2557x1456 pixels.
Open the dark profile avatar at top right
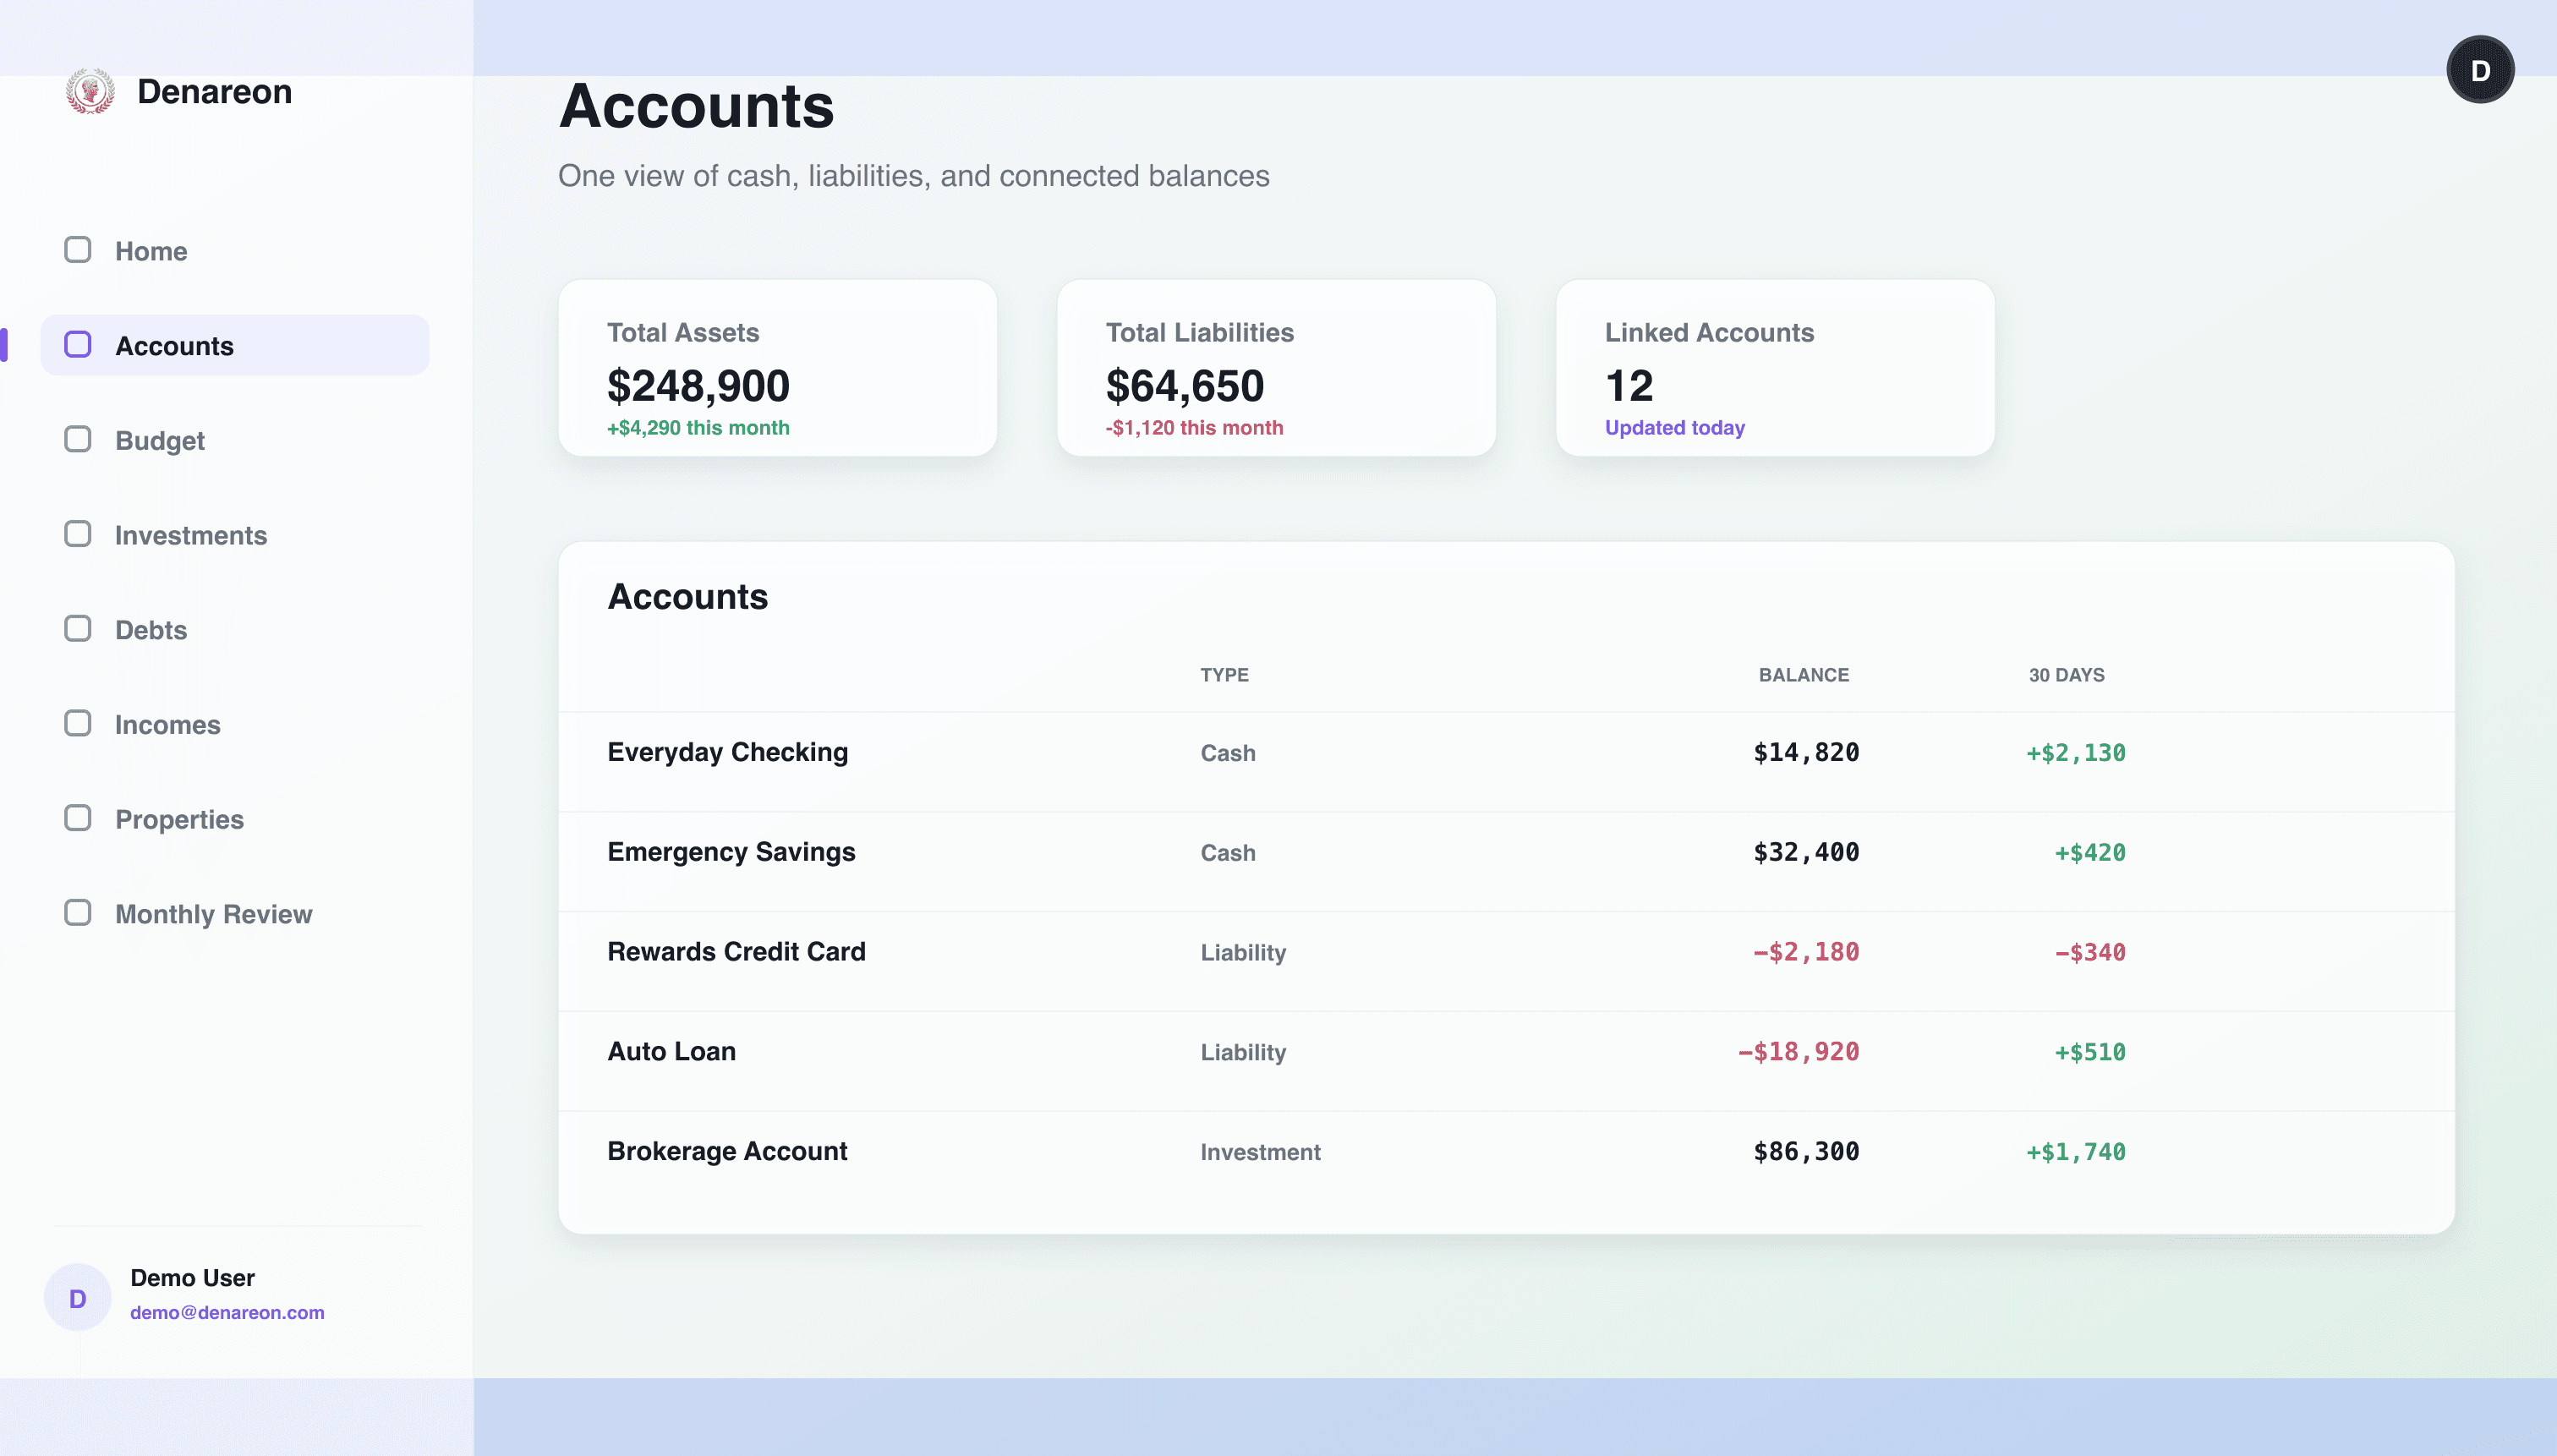pyautogui.click(x=2479, y=70)
